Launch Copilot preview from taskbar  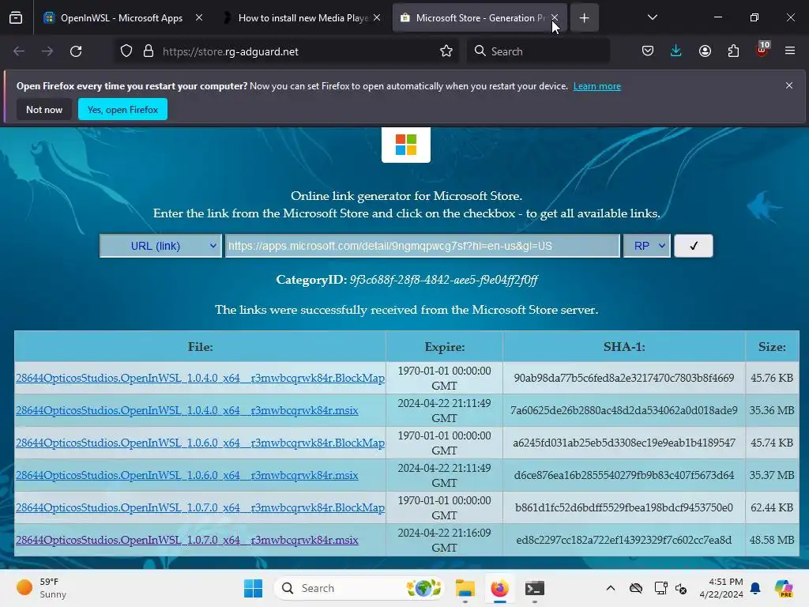[x=784, y=588]
